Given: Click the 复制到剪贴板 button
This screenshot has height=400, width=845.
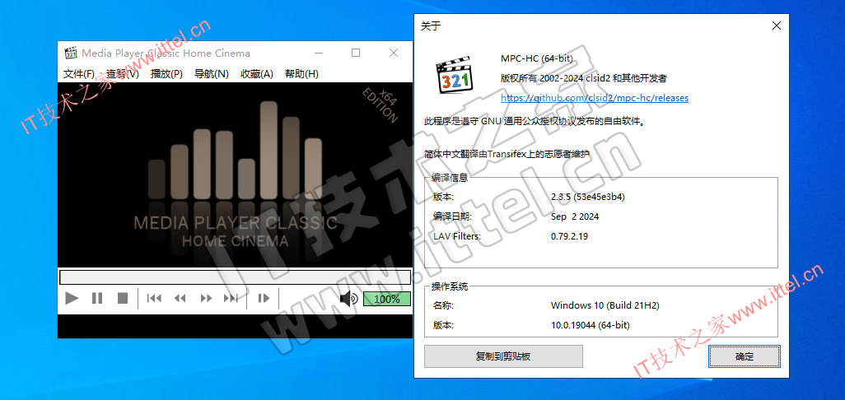Looking at the screenshot, I should click(503, 356).
